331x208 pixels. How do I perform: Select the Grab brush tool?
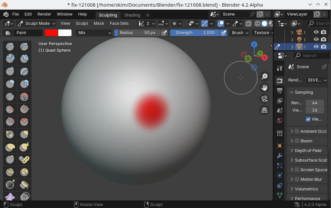point(24,134)
